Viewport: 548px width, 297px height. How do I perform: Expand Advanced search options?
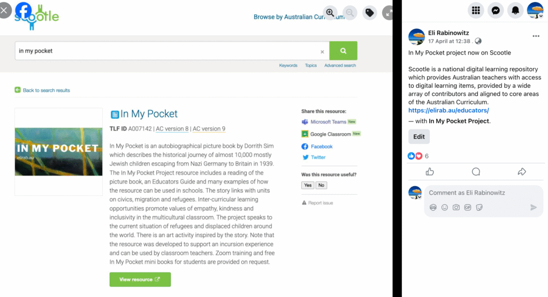[340, 65]
